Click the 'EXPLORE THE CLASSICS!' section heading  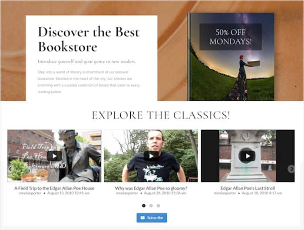click(161, 115)
